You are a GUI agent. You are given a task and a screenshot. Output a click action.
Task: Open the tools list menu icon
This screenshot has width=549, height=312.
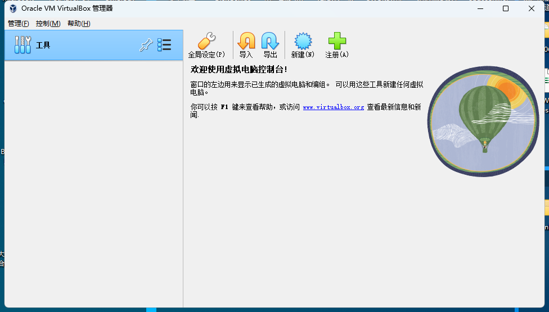click(164, 45)
